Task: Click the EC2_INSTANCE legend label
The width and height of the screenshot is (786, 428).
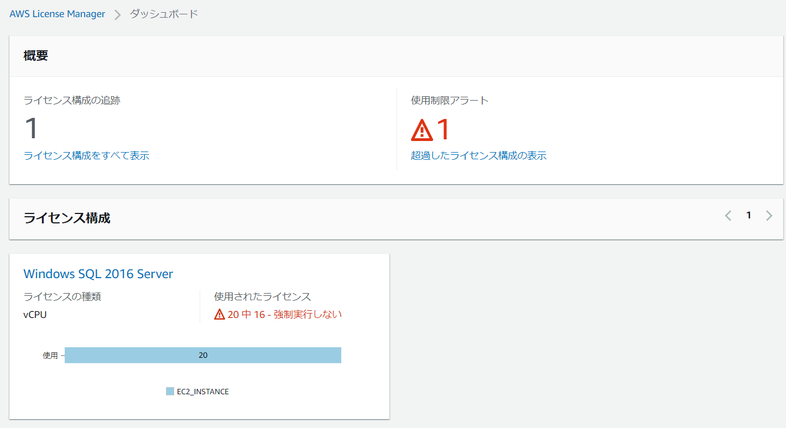Action: coord(203,392)
